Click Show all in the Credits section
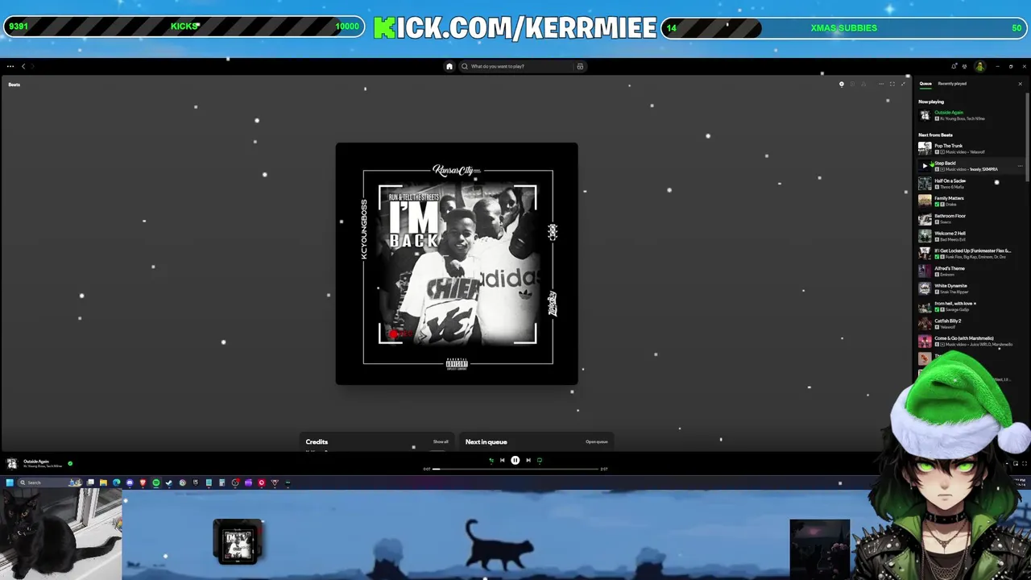This screenshot has width=1031, height=580. [x=441, y=441]
